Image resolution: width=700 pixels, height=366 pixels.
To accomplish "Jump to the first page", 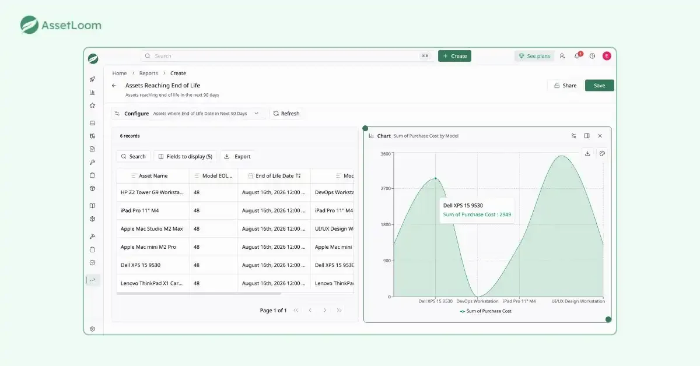I will coord(296,311).
